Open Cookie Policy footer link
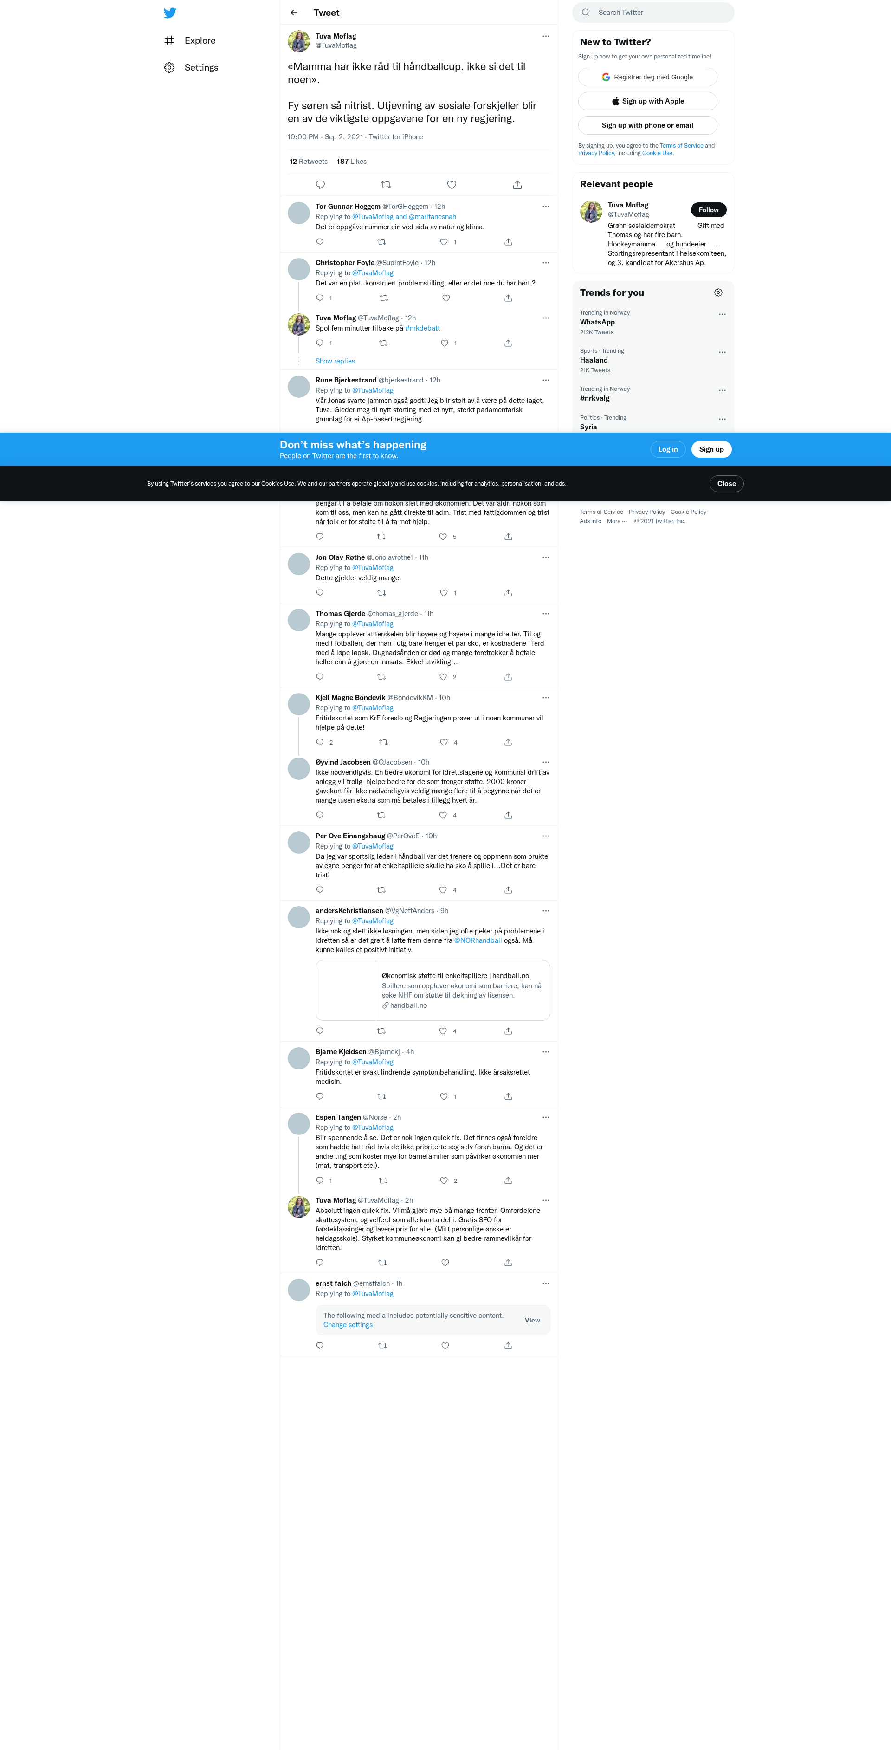891x1750 pixels. (x=688, y=512)
